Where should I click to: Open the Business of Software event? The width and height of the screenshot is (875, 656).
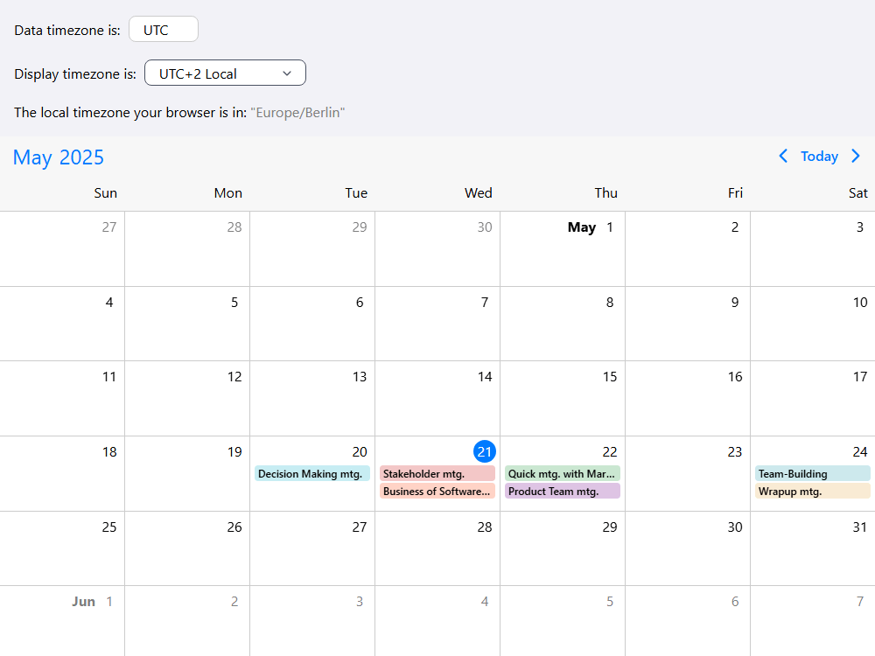(437, 492)
